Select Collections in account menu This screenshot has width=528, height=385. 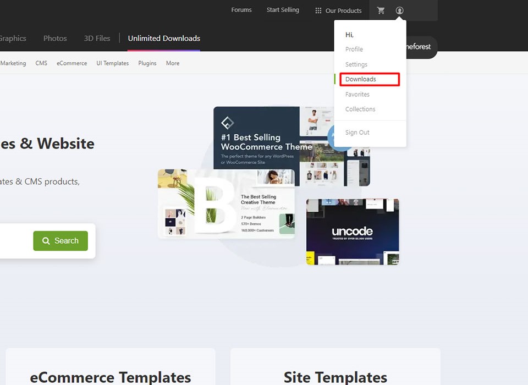(x=360, y=109)
